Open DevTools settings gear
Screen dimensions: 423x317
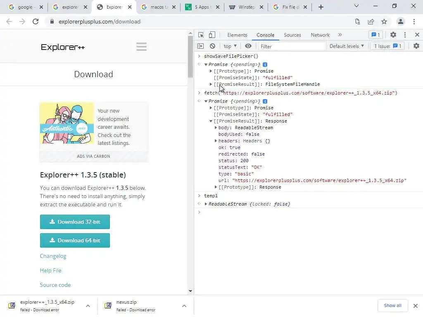393,35
